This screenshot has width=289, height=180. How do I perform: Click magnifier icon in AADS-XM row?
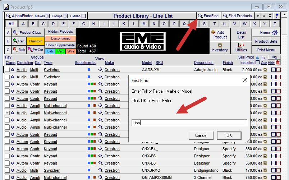pyautogui.click(x=100, y=70)
